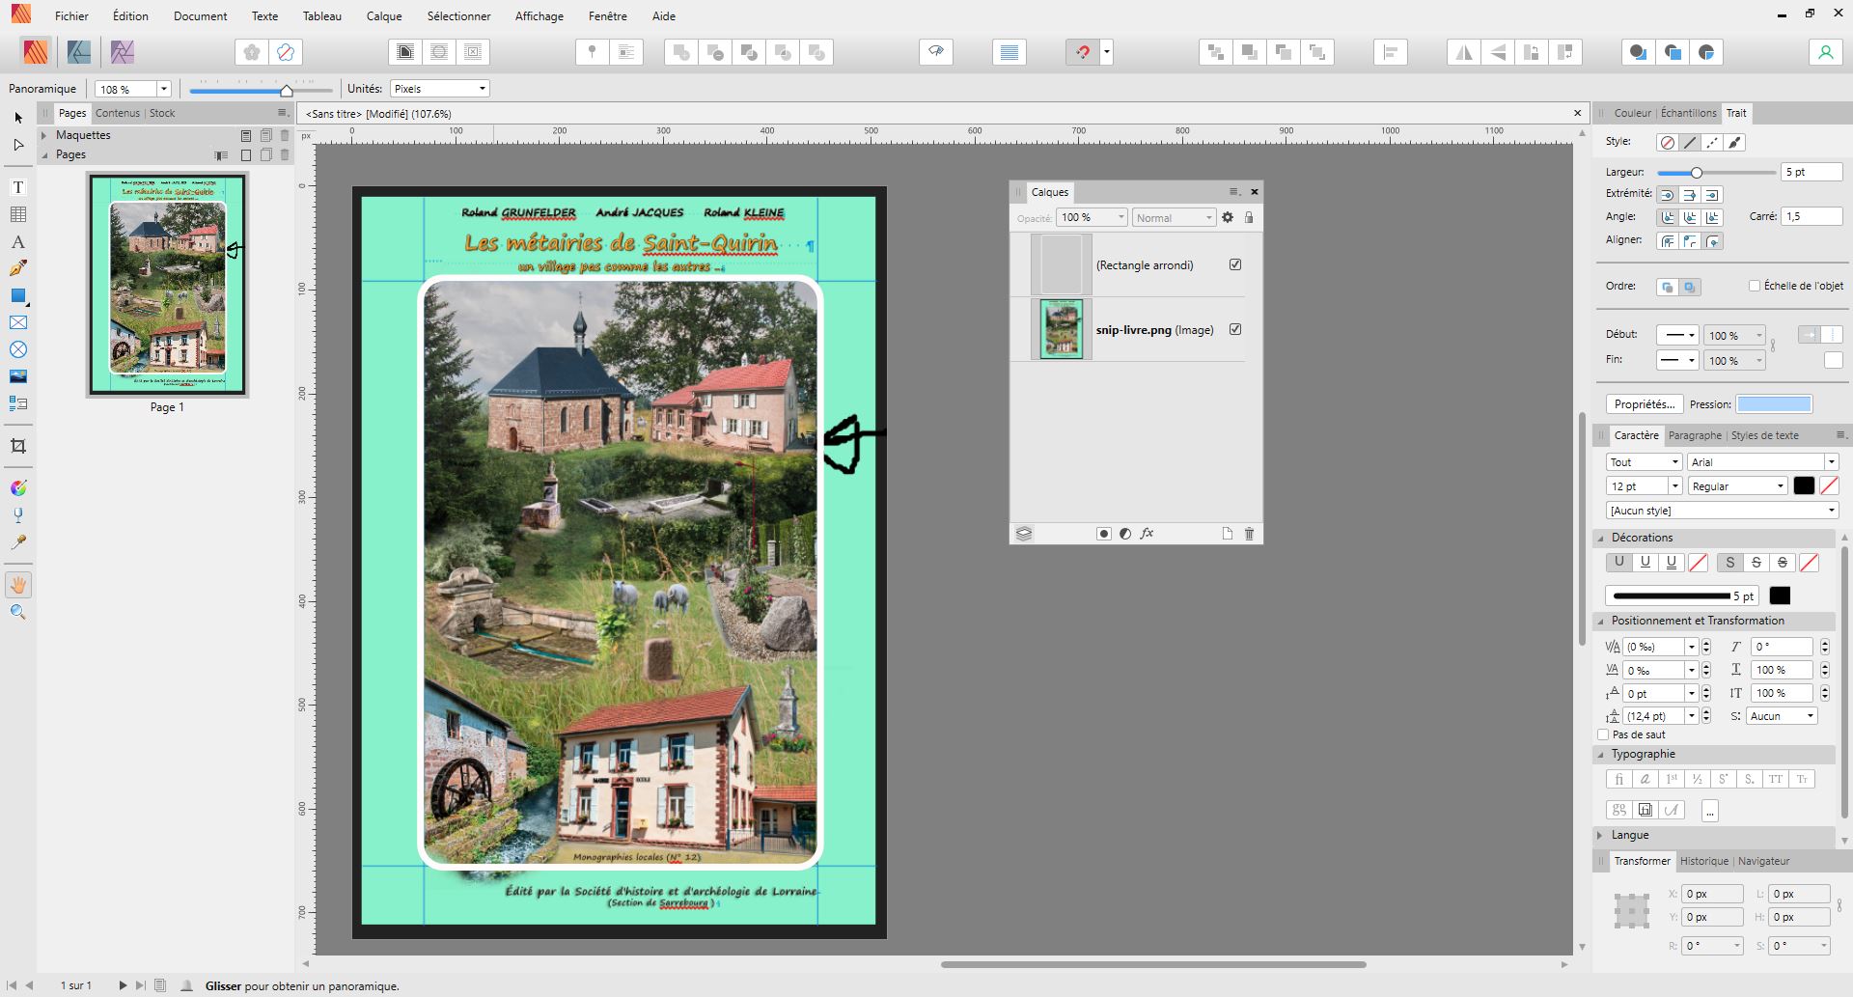
Task: Open the Normal blend mode dropdown
Action: [x=1174, y=218]
